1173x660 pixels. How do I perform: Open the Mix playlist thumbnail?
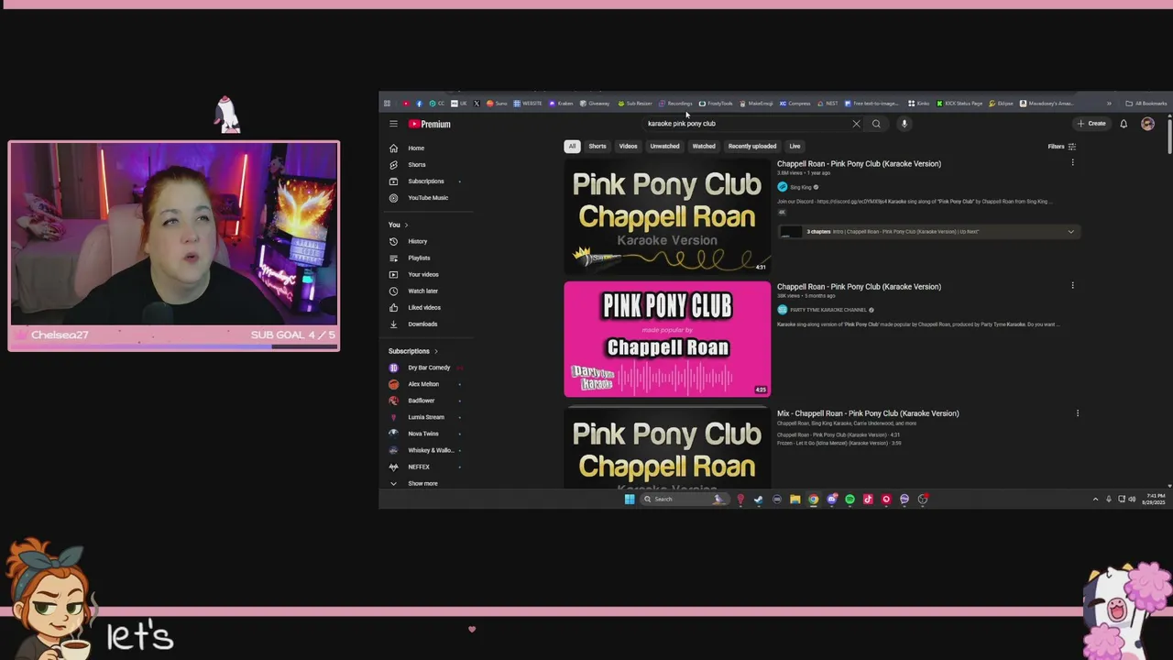click(x=667, y=449)
